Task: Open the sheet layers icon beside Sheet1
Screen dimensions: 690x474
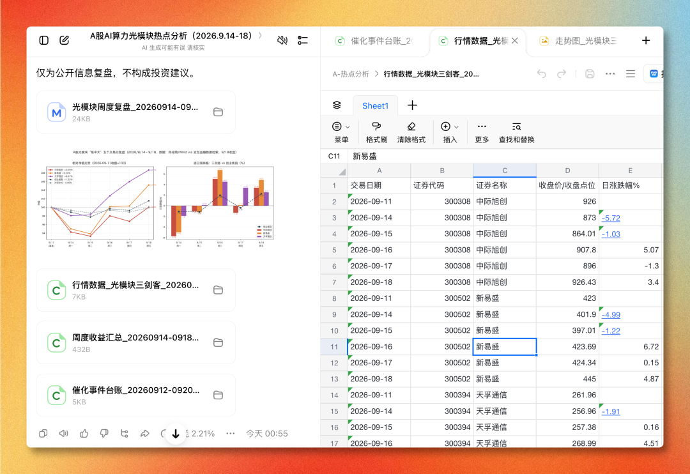Action: pos(337,105)
